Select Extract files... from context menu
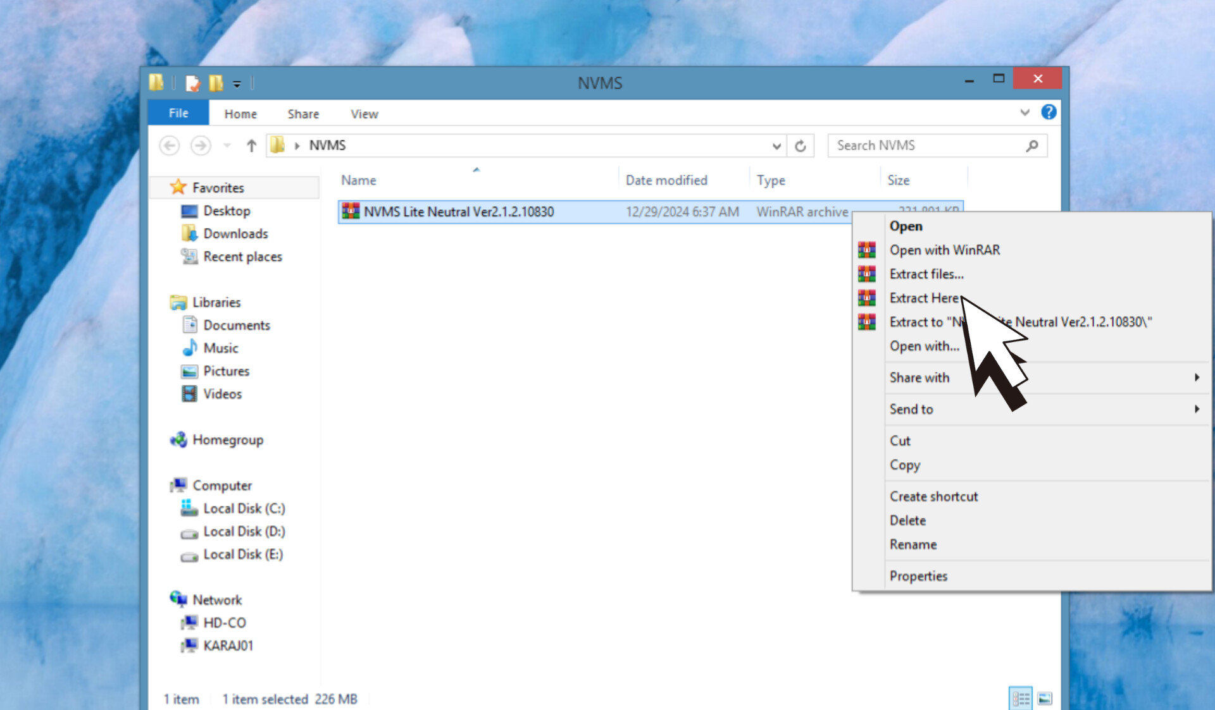 pos(926,274)
